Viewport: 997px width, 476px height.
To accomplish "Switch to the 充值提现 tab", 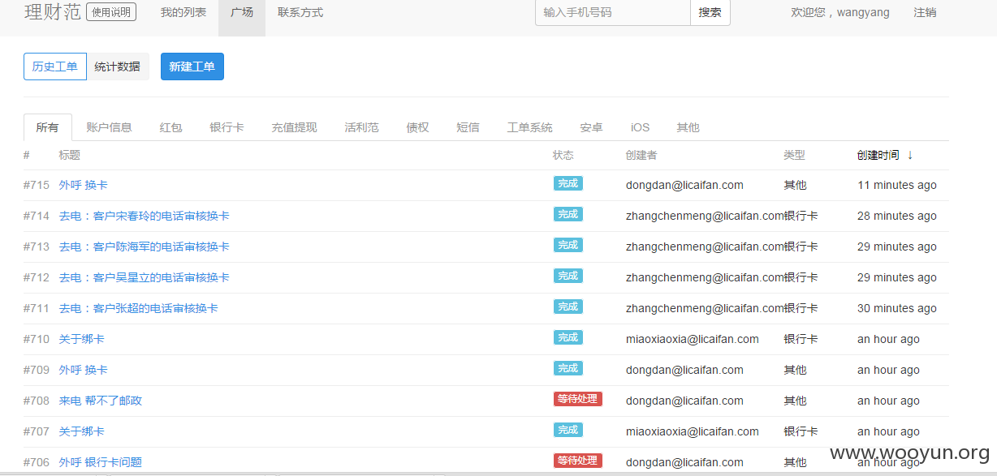I will click(x=294, y=127).
